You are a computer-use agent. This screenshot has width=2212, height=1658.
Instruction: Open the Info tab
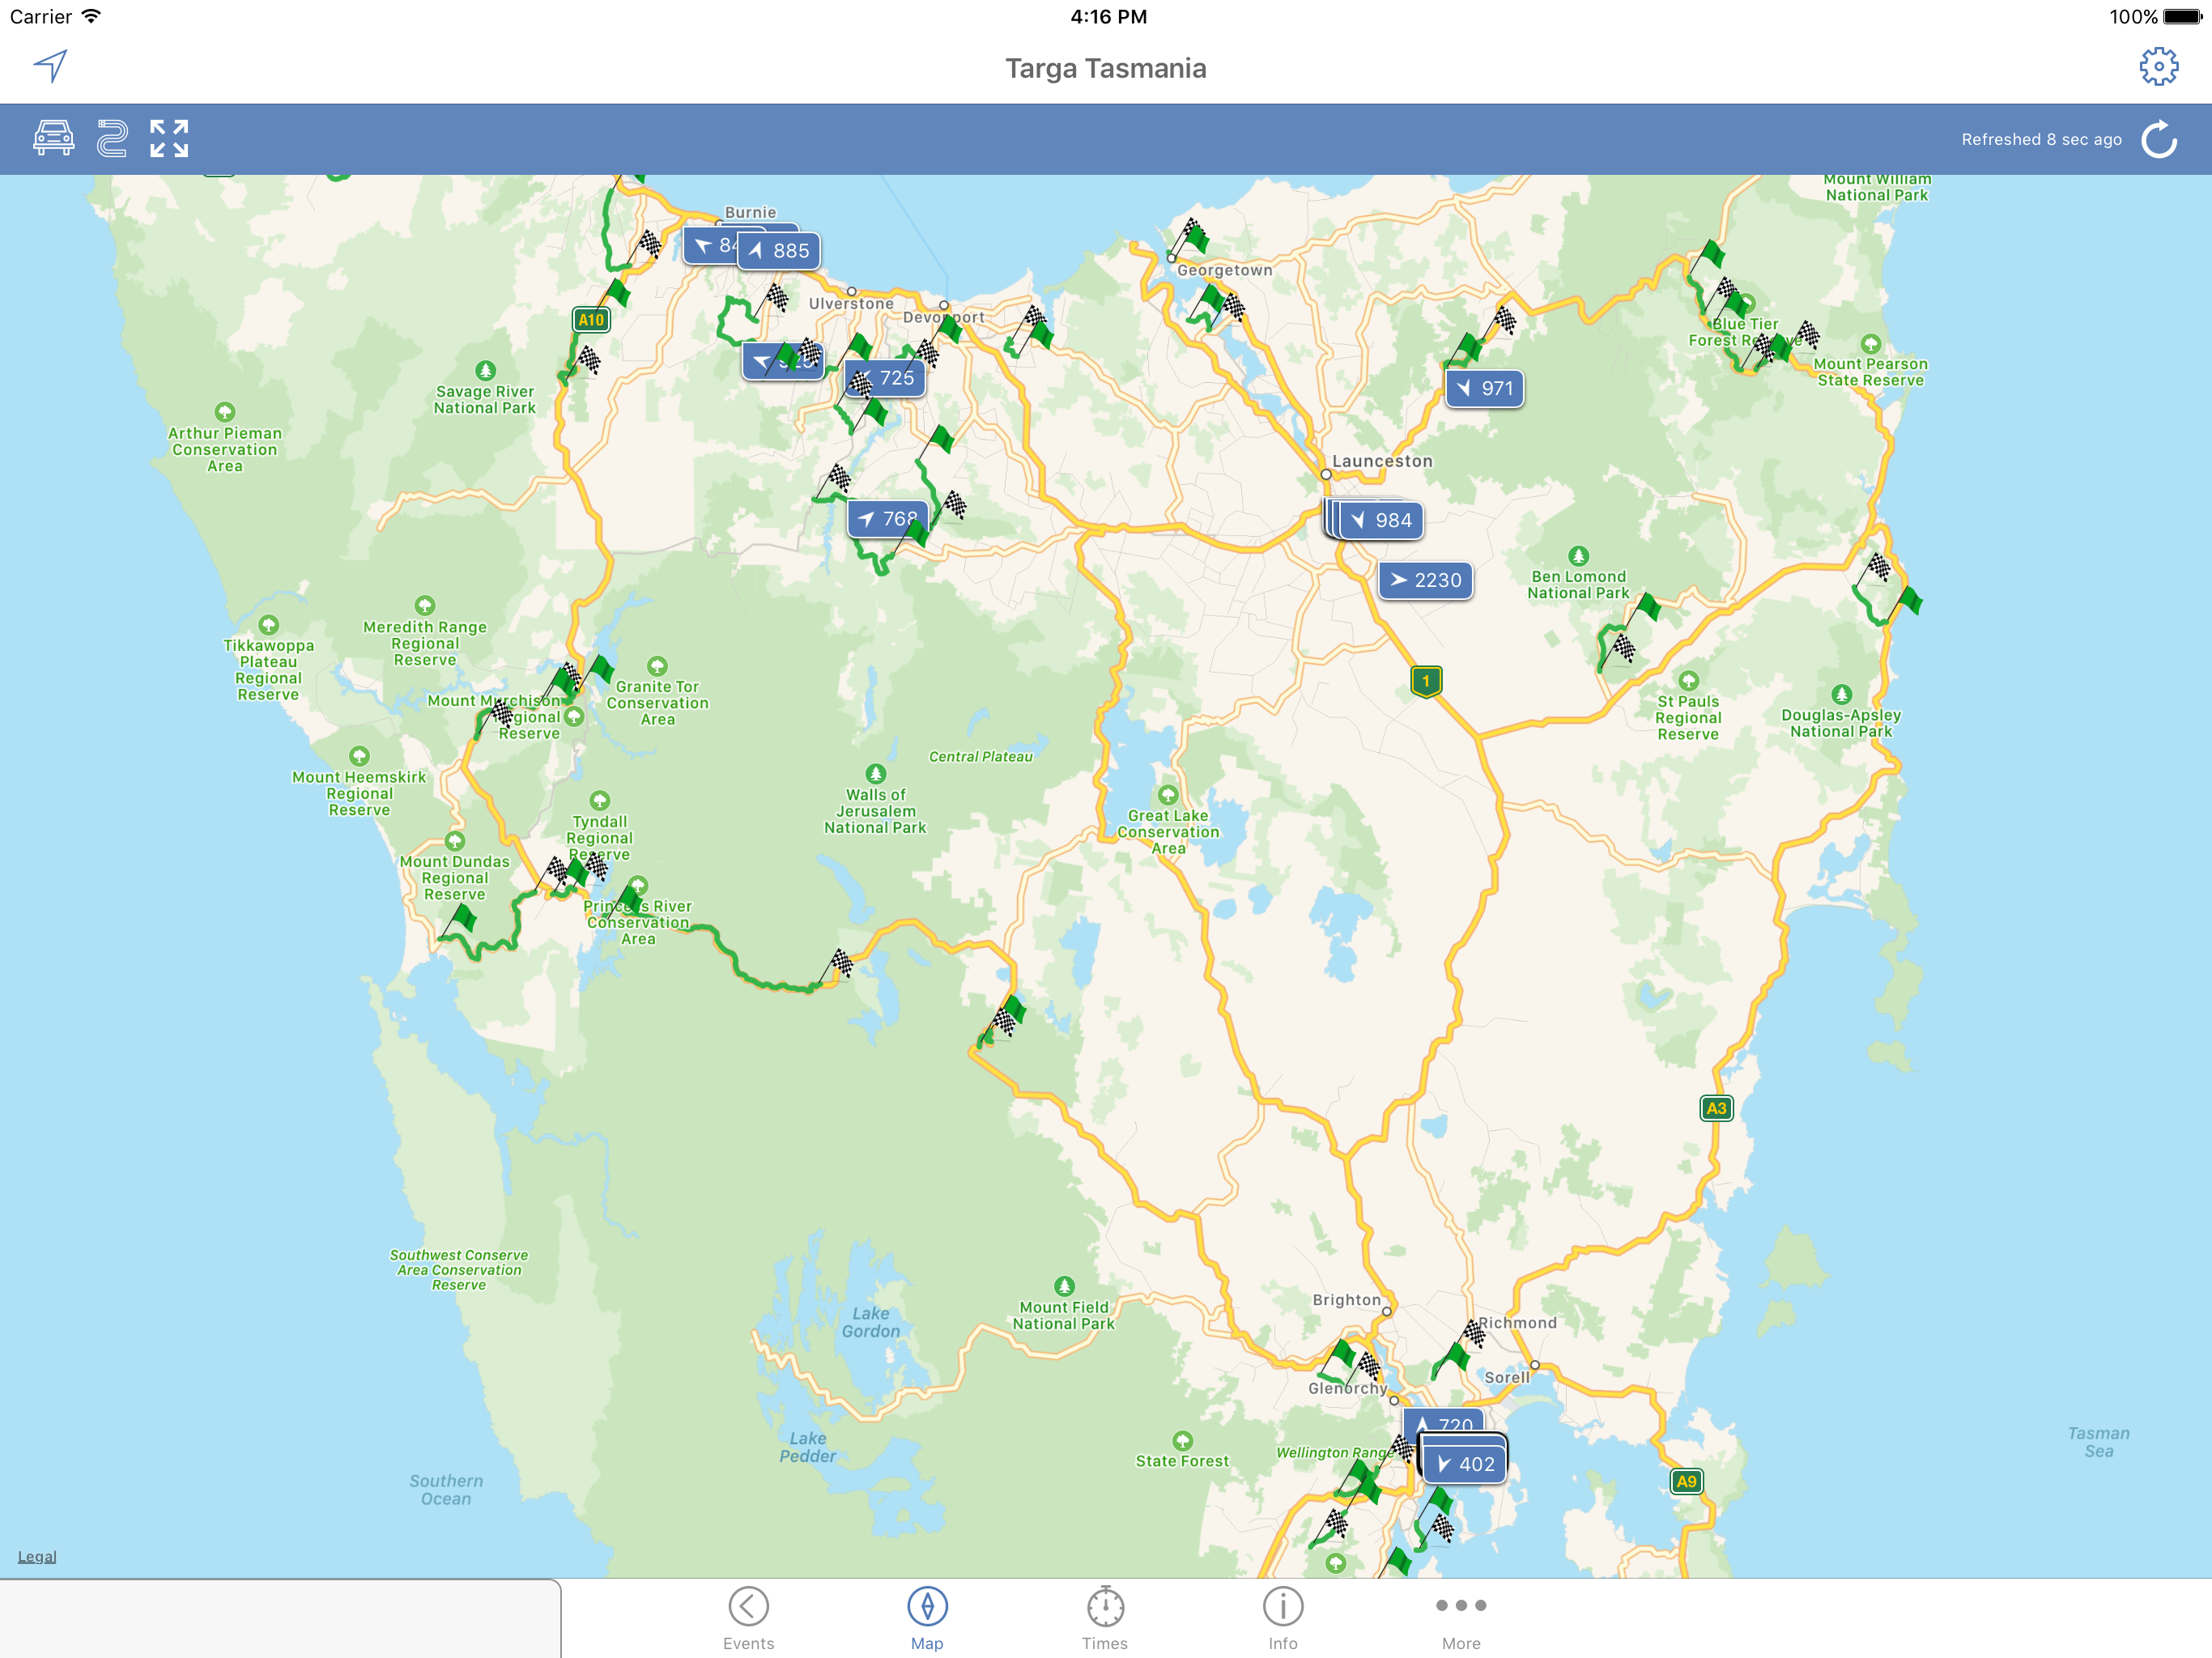pyautogui.click(x=1282, y=1618)
